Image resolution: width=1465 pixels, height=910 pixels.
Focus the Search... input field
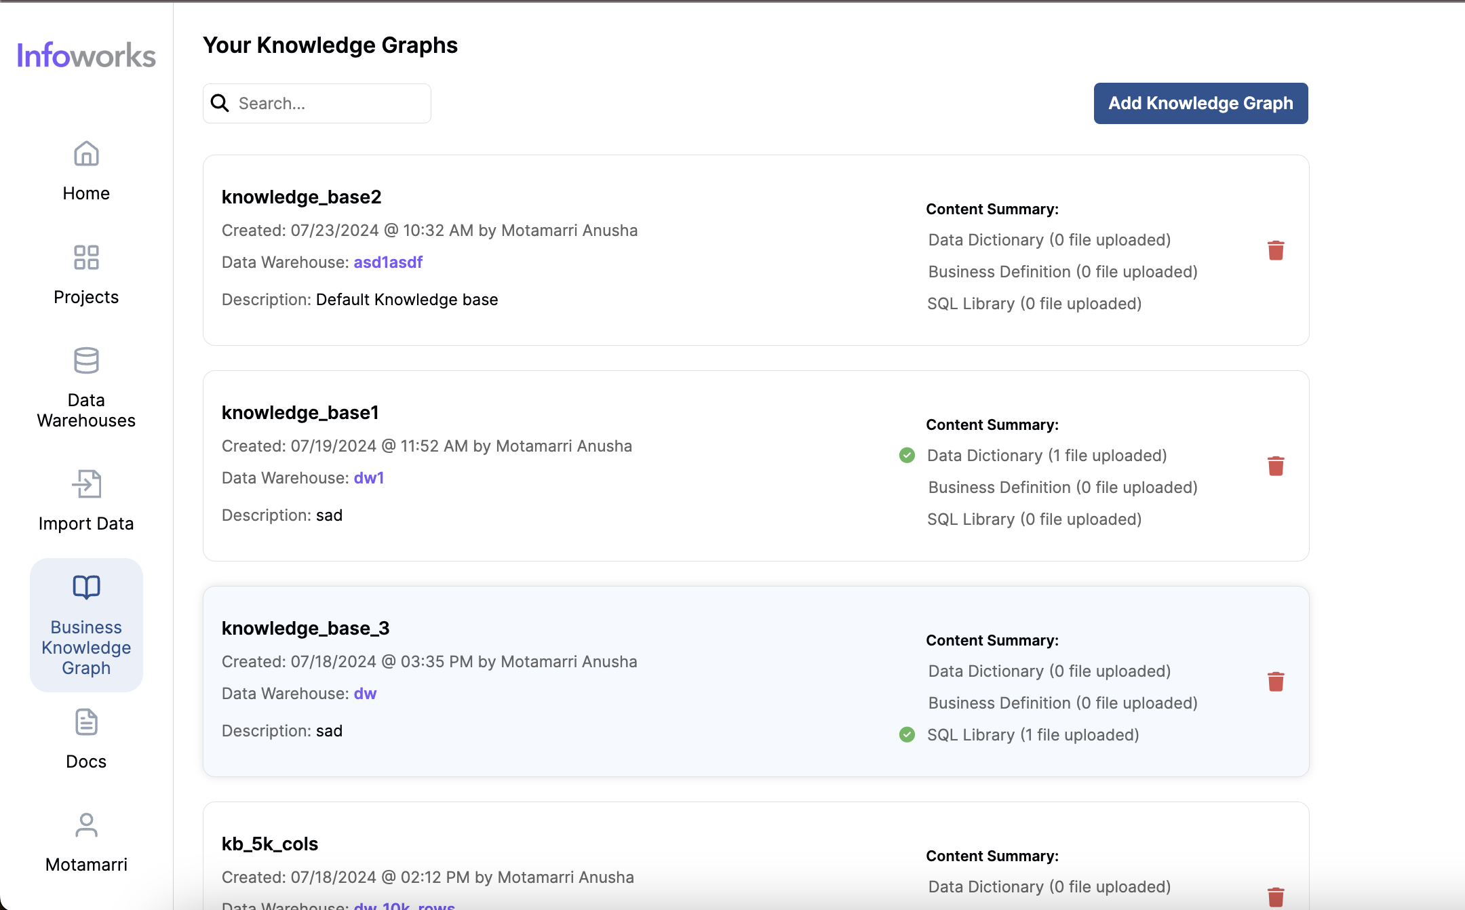point(317,103)
